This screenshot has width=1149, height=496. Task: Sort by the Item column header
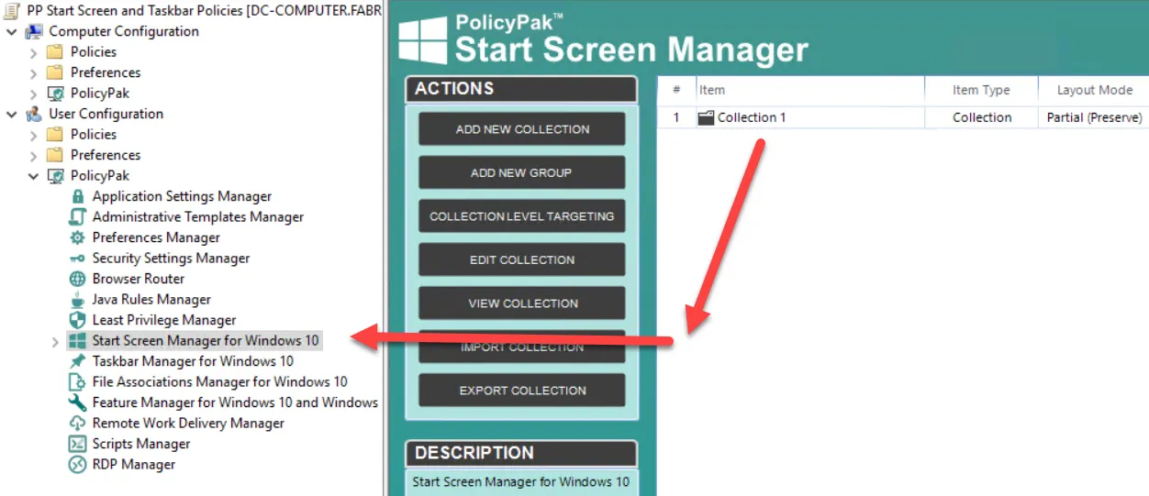tap(809, 90)
